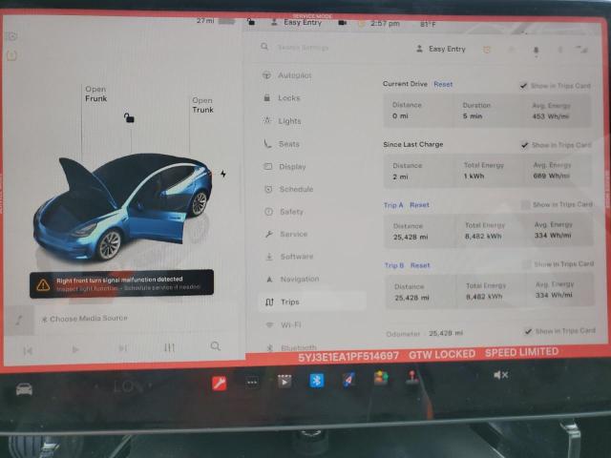Tap the orange alert icon in settings header
The height and width of the screenshot is (458, 611).
(x=487, y=50)
